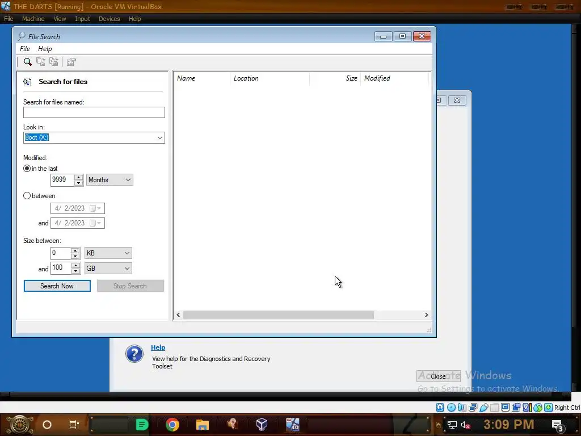Screen dimensions: 581x436
Task: Select 'between' radio button
Action: tap(27, 196)
